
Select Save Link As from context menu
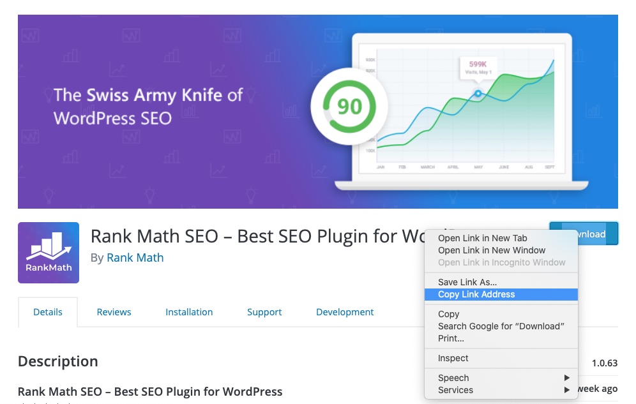coord(467,282)
